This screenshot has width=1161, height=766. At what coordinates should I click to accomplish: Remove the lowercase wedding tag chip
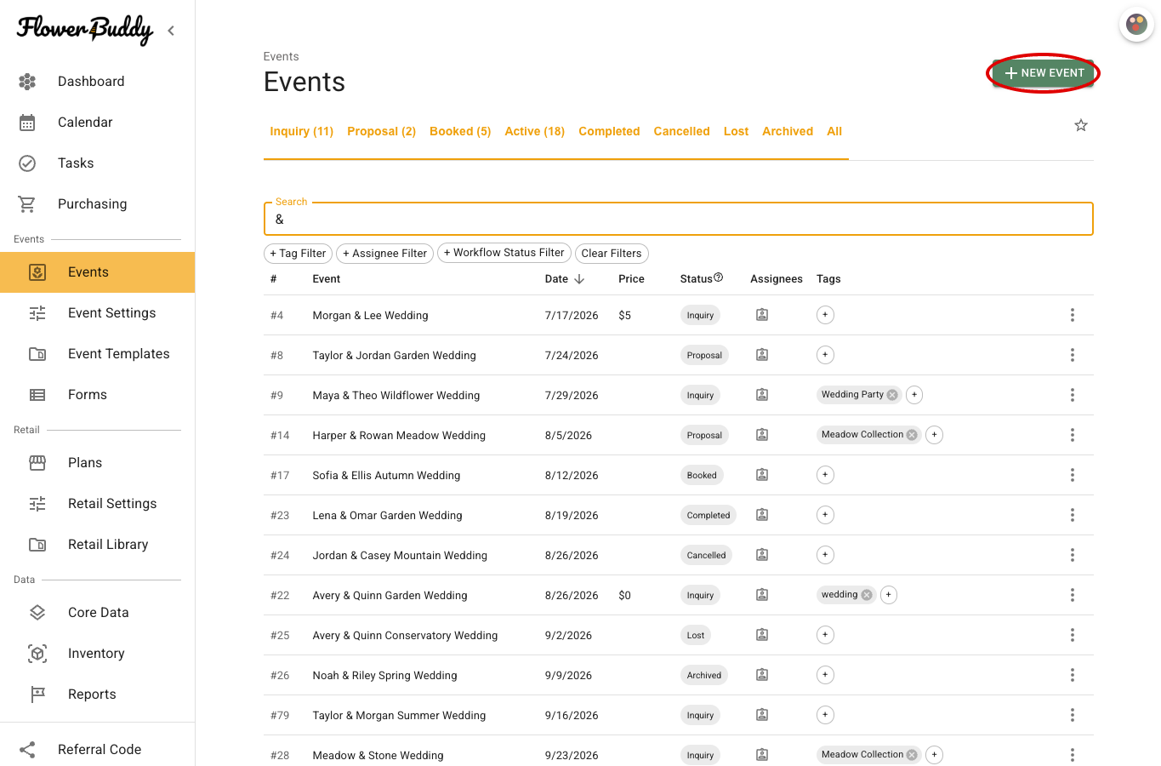tap(867, 595)
